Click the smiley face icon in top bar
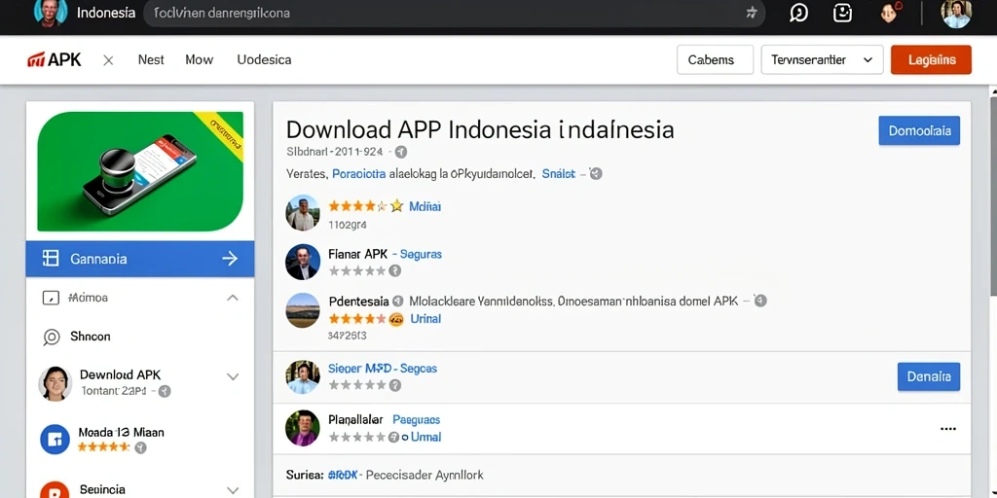The width and height of the screenshot is (997, 498). coord(842,13)
